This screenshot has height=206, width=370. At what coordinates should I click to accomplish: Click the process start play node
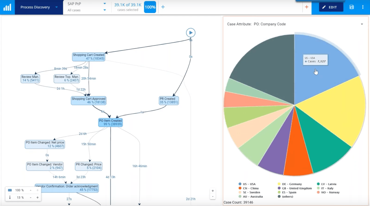pyautogui.click(x=190, y=33)
